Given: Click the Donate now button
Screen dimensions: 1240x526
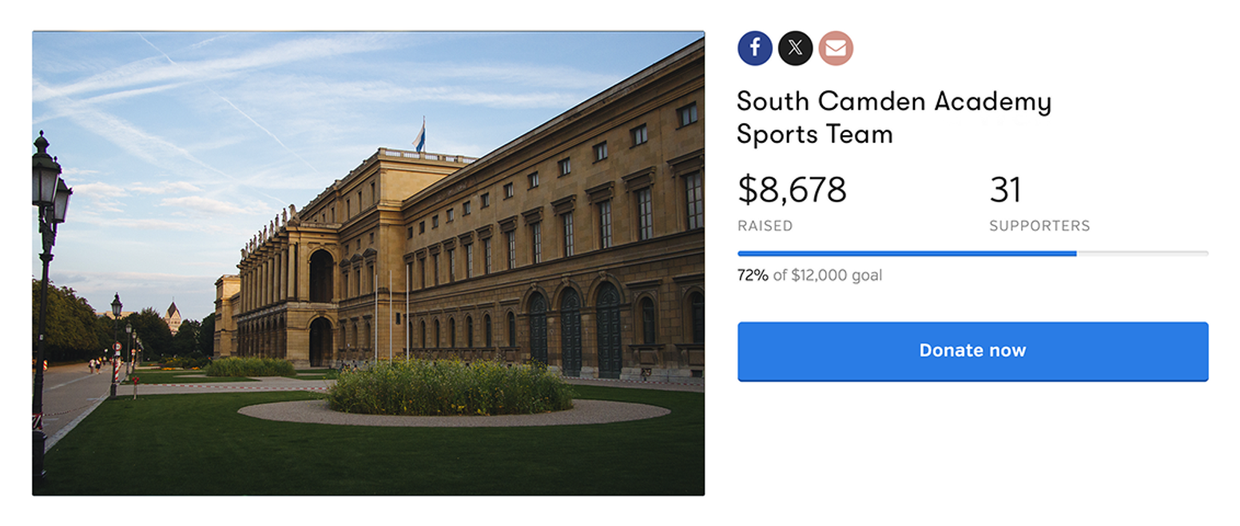Looking at the screenshot, I should 972,351.
